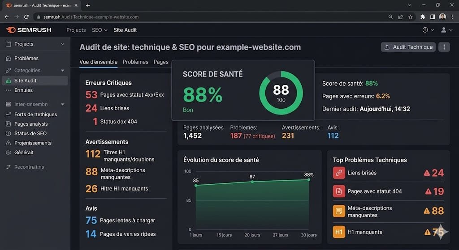The image size is (459, 250).
Task: Open a new browser tab
Action: [x=88, y=5]
